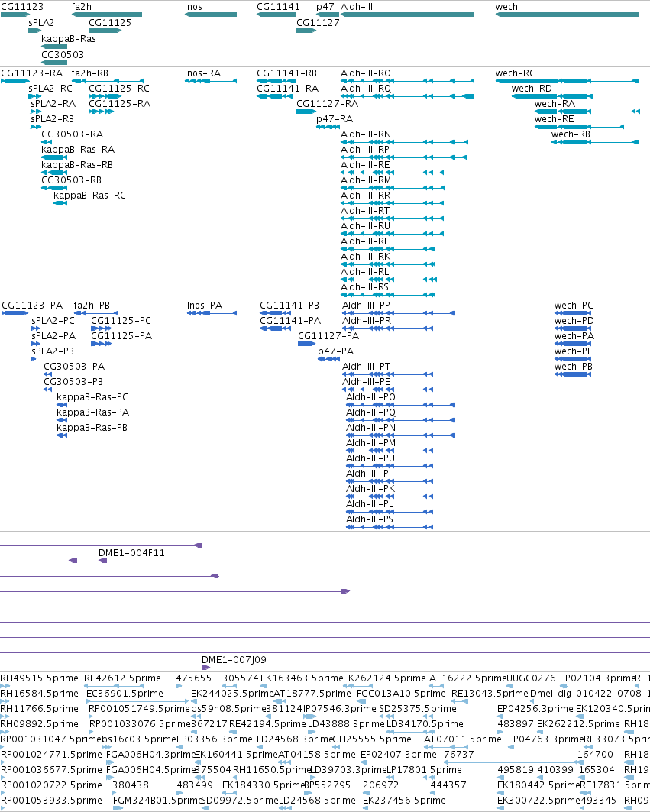Select the fa2h gene label
The height and width of the screenshot is (812, 650).
click(x=81, y=7)
